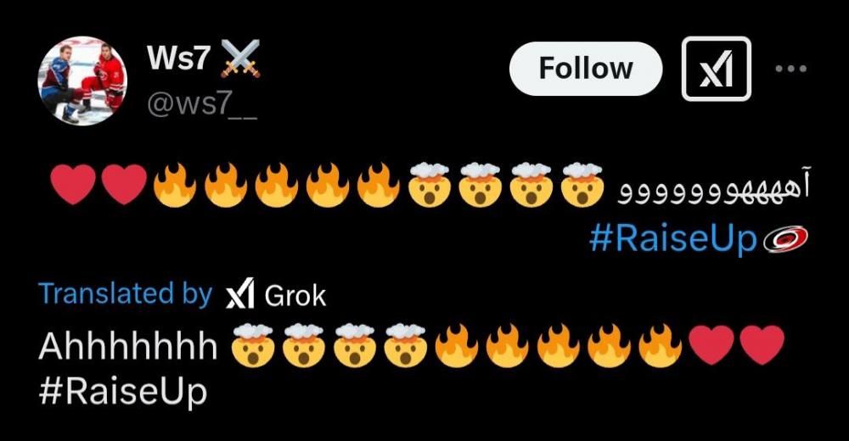Viewport: 849px width, 441px height.
Task: Click the Grok logo beside Translated by
Action: [x=240, y=295]
